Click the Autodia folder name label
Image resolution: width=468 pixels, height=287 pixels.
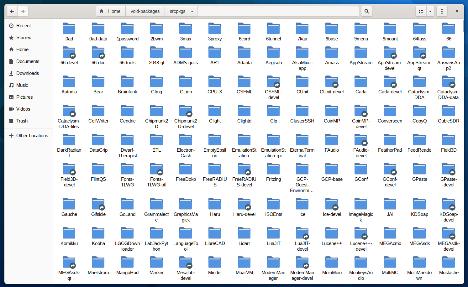(69, 92)
